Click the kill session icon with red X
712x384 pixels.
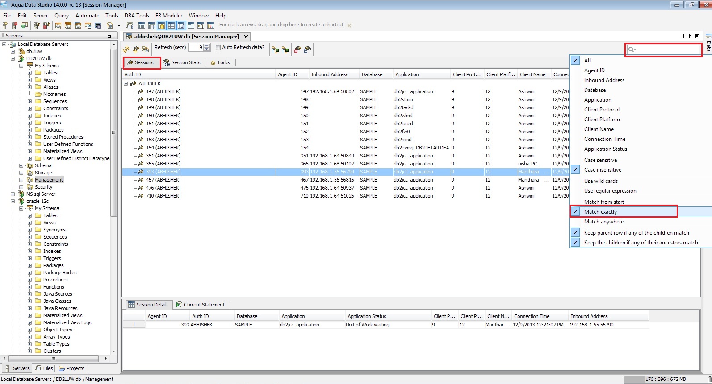pos(298,49)
